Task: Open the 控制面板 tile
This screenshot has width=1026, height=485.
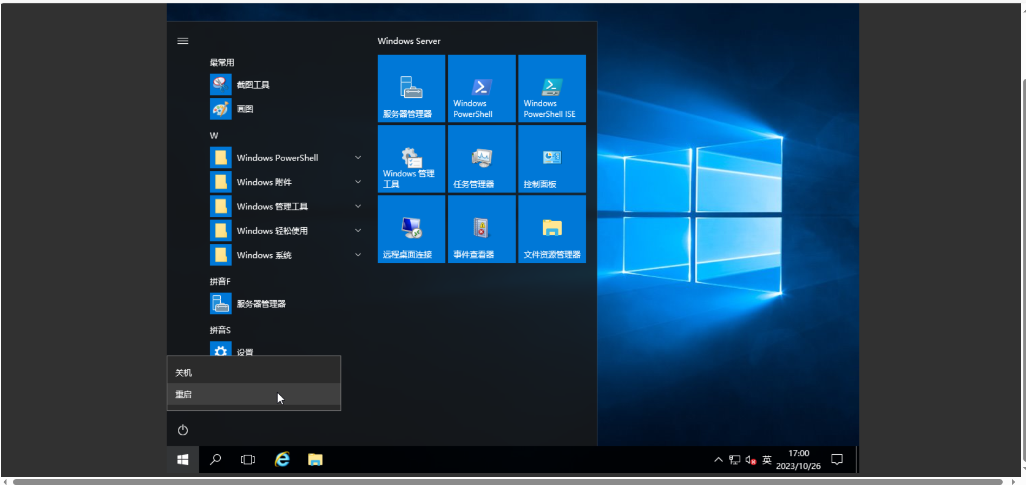Action: click(552, 158)
